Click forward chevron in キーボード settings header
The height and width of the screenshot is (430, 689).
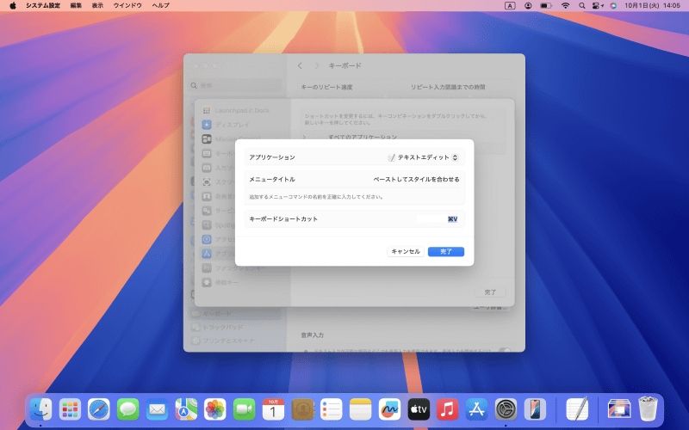click(316, 65)
